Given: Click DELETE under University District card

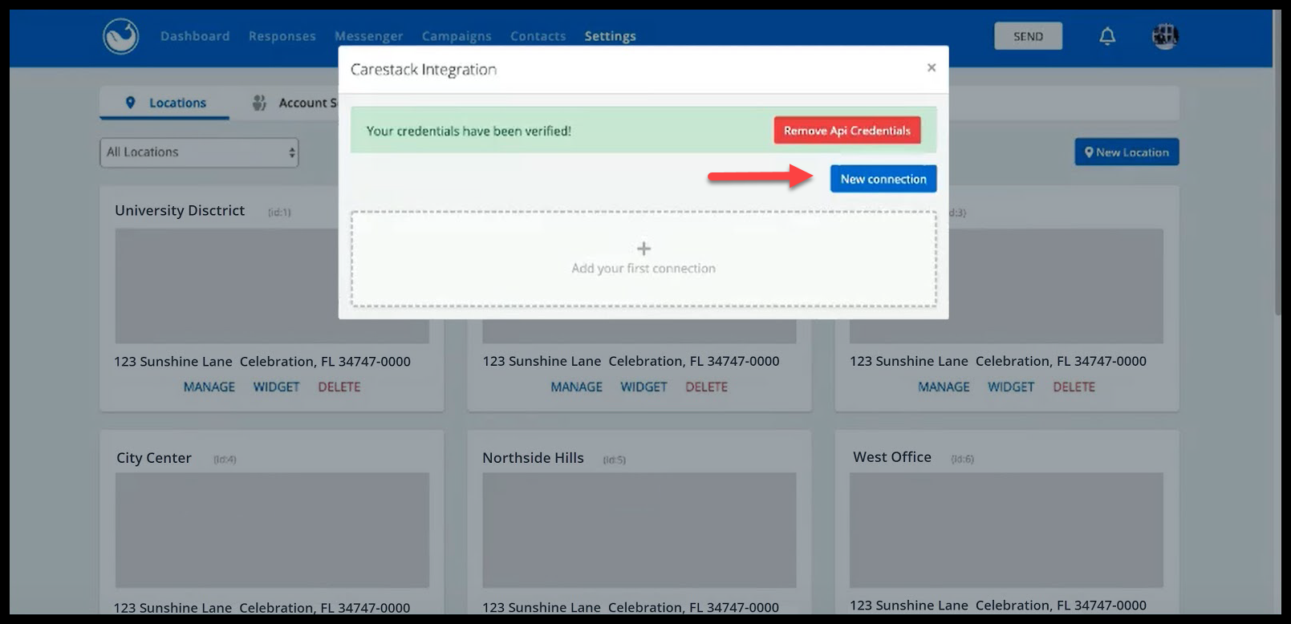Looking at the screenshot, I should coord(339,387).
